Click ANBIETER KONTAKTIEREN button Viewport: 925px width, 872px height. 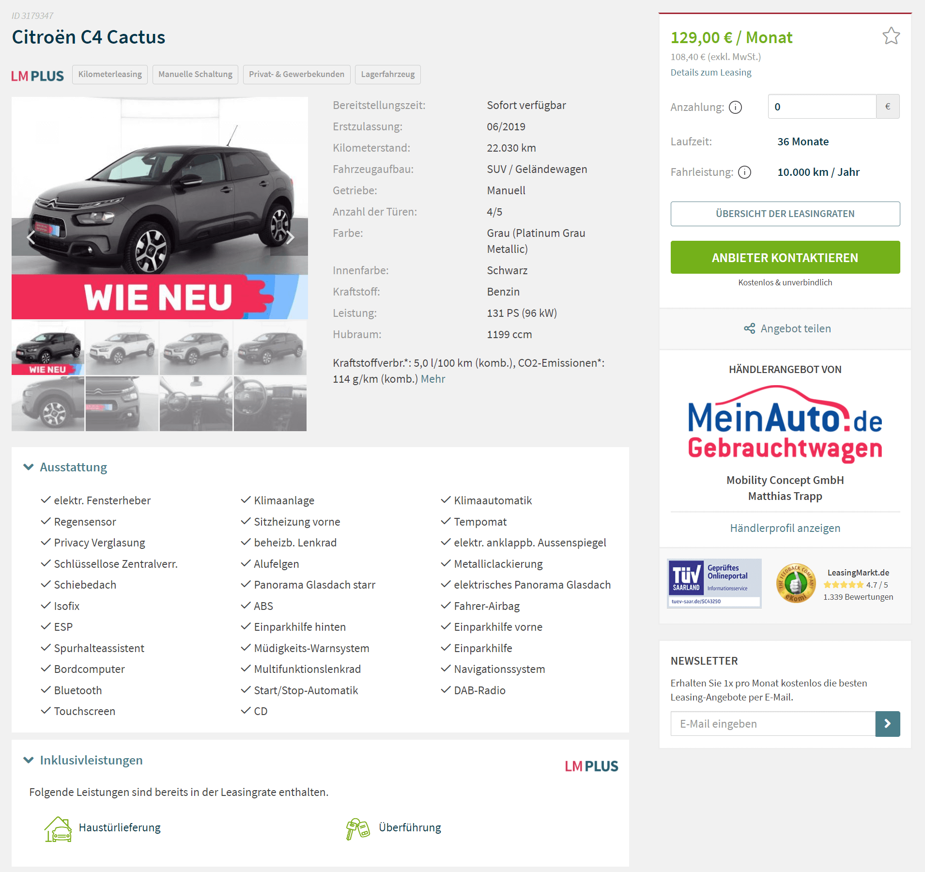pyautogui.click(x=785, y=257)
